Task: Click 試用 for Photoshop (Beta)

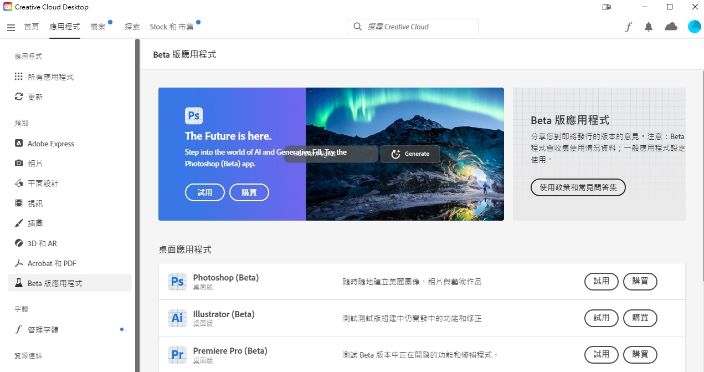Action: (x=602, y=282)
